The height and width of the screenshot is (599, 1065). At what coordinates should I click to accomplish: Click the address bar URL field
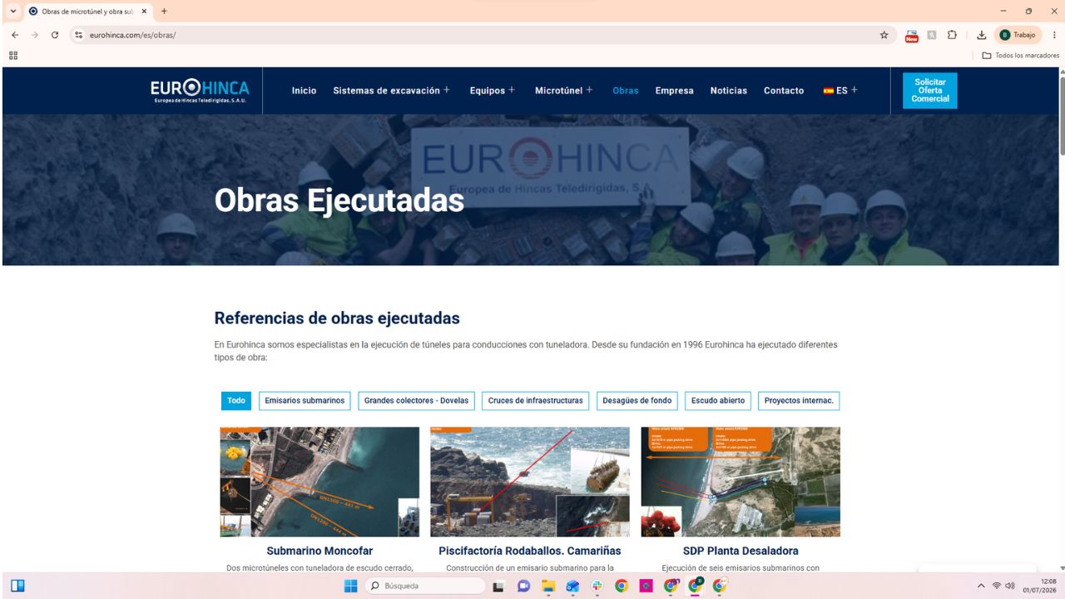(483, 35)
